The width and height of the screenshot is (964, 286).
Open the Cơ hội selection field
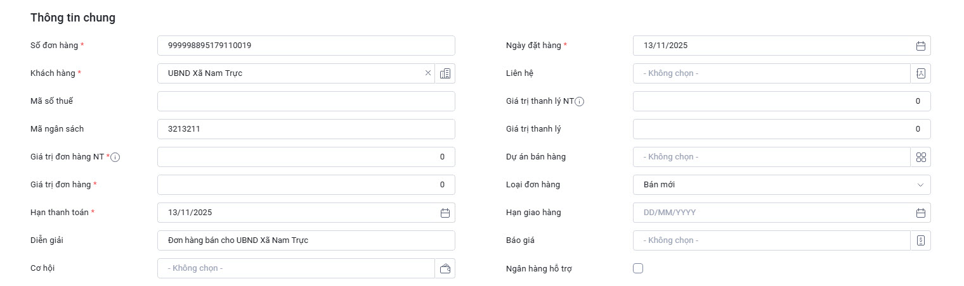point(296,268)
